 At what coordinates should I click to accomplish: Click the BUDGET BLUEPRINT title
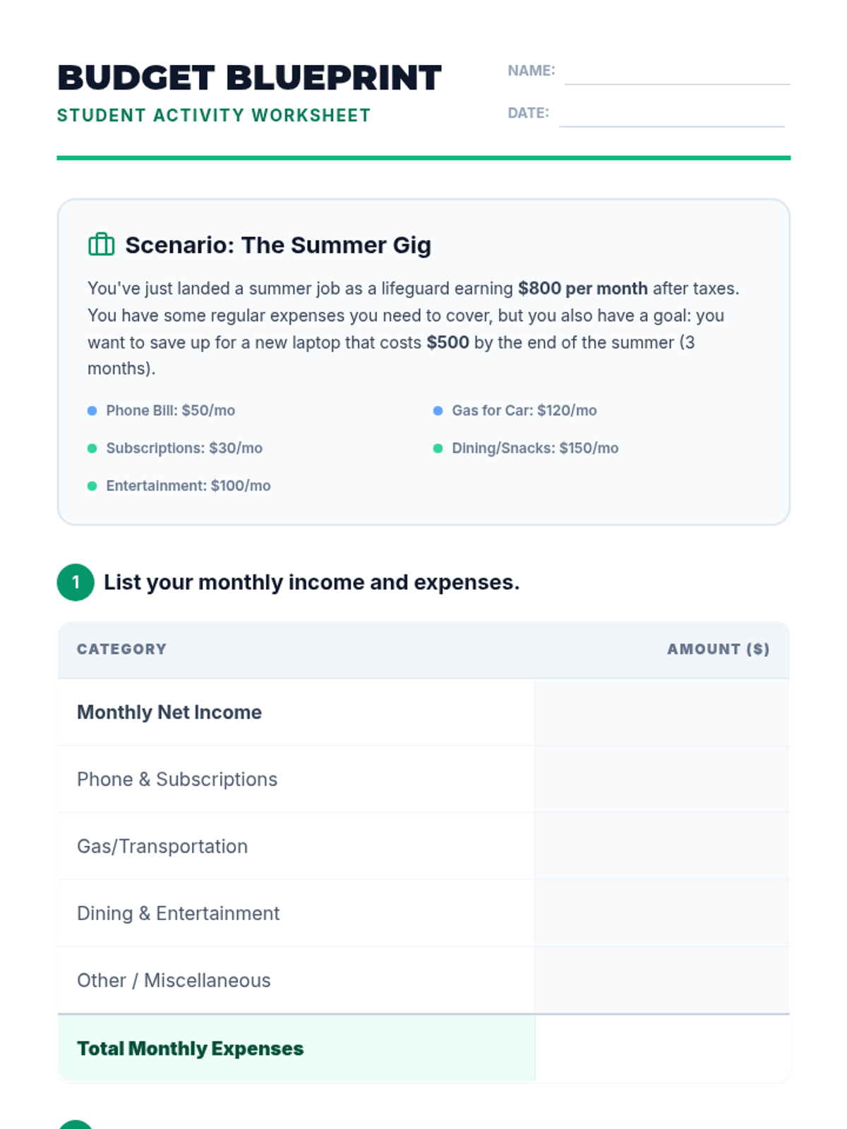[249, 78]
